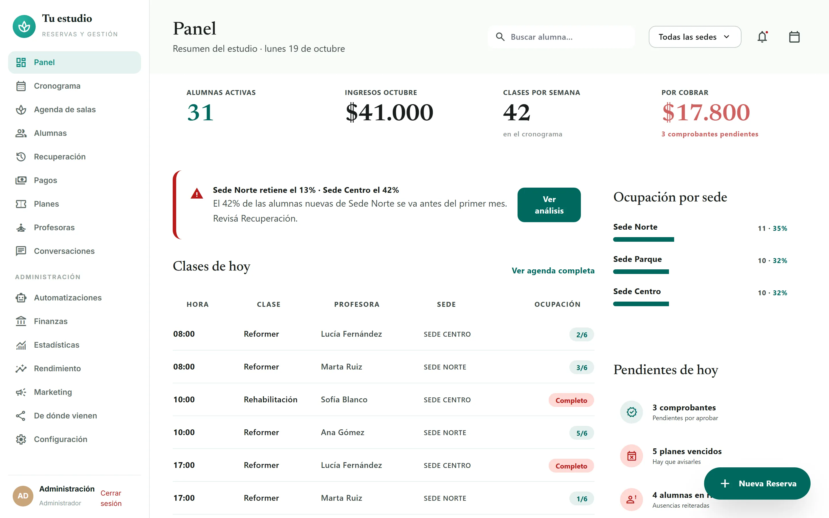Click the Pagos money icon
Viewport: 829px width, 518px height.
pyautogui.click(x=21, y=180)
